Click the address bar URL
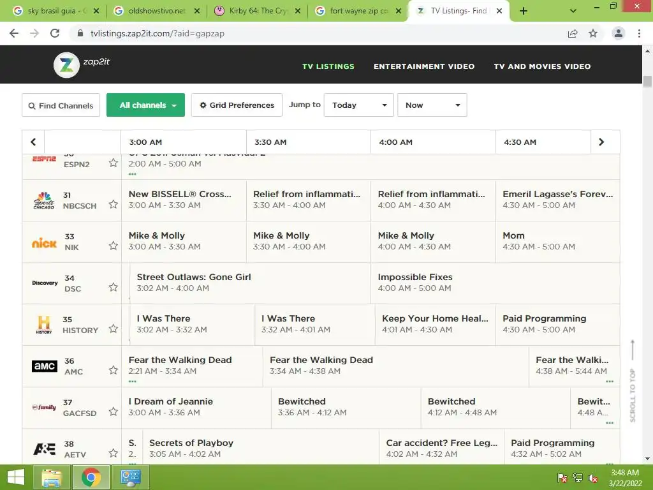This screenshot has width=653, height=490. point(158,33)
